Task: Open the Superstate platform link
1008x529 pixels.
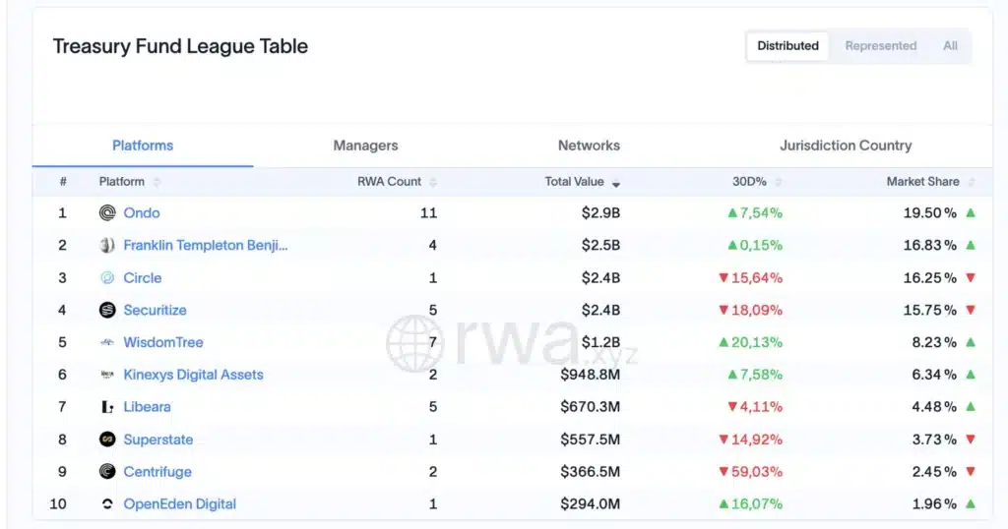Action: click(158, 440)
